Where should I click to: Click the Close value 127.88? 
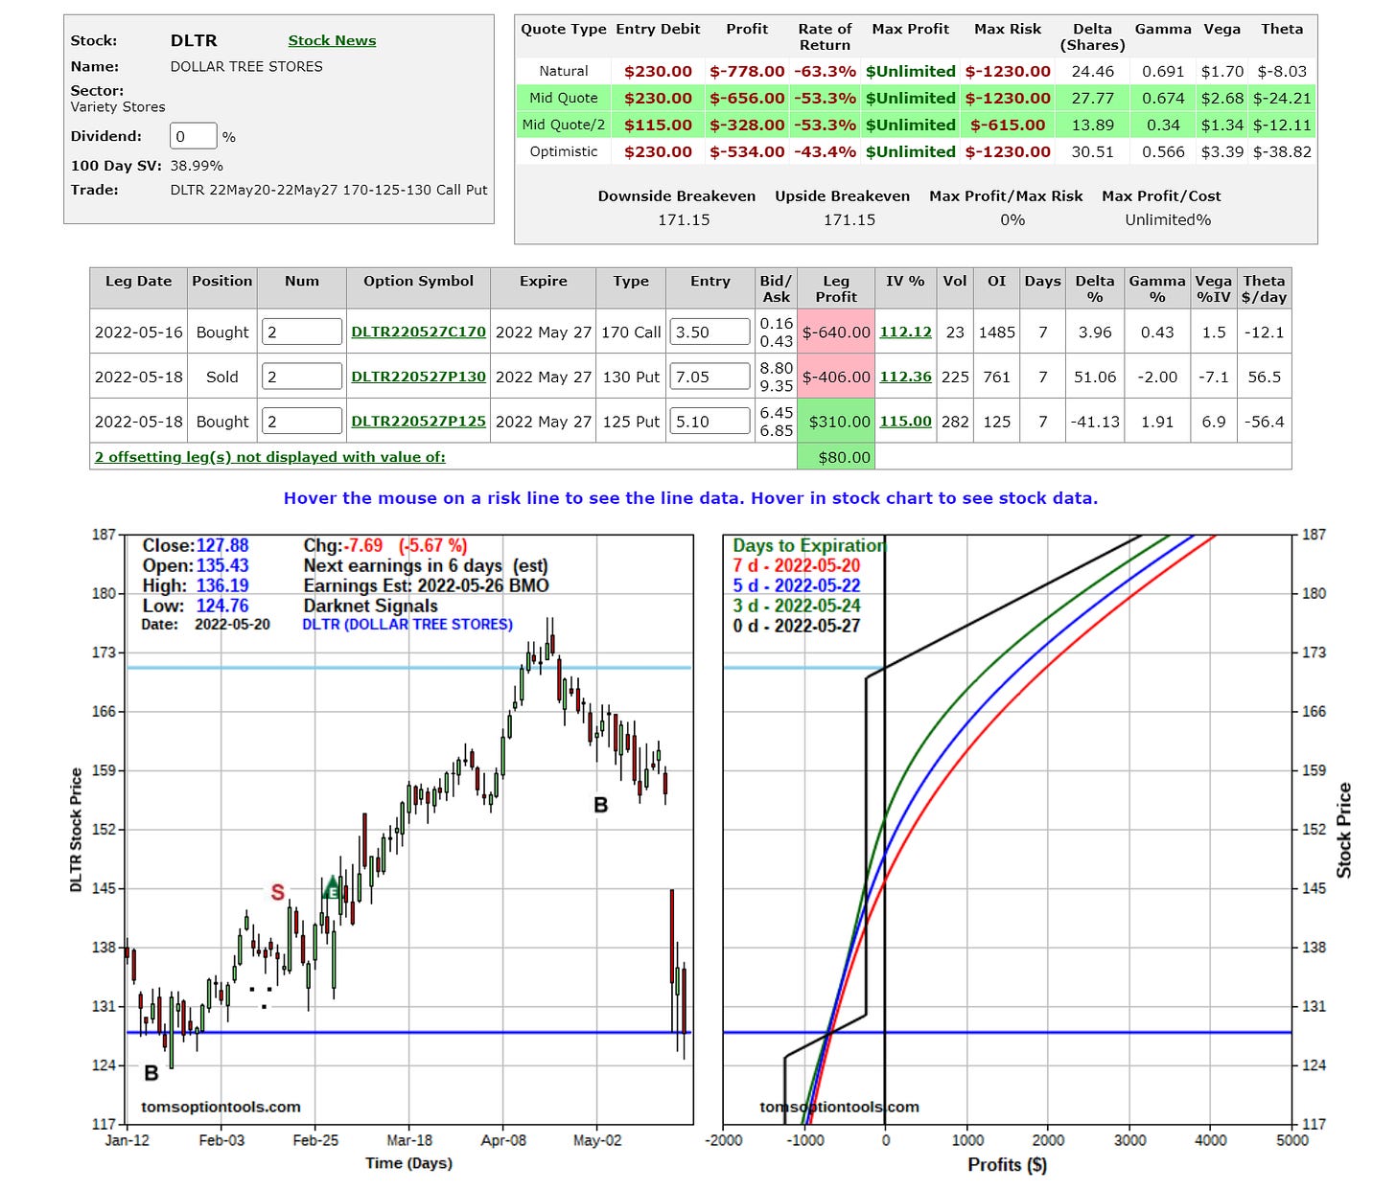[x=222, y=545]
